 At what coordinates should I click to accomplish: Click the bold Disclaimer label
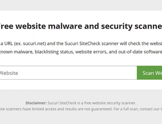(36, 103)
